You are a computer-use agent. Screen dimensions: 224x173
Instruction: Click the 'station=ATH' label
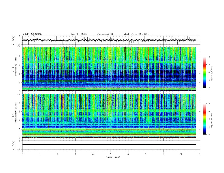point(105,34)
